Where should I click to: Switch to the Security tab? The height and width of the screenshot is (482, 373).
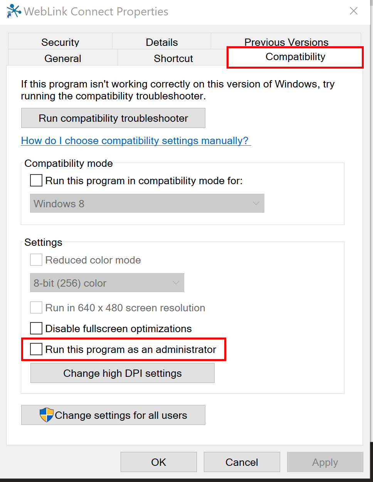click(60, 42)
